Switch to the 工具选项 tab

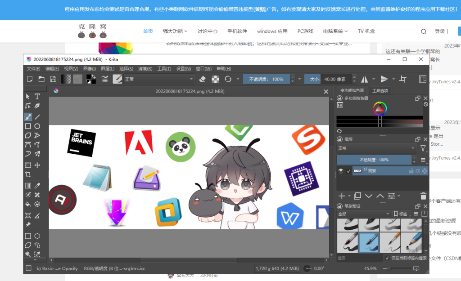(x=380, y=91)
